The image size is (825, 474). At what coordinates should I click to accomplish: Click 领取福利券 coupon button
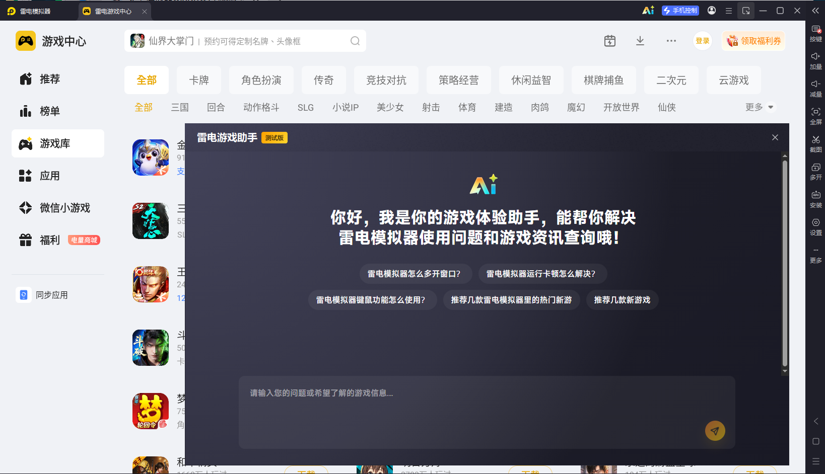pyautogui.click(x=753, y=41)
